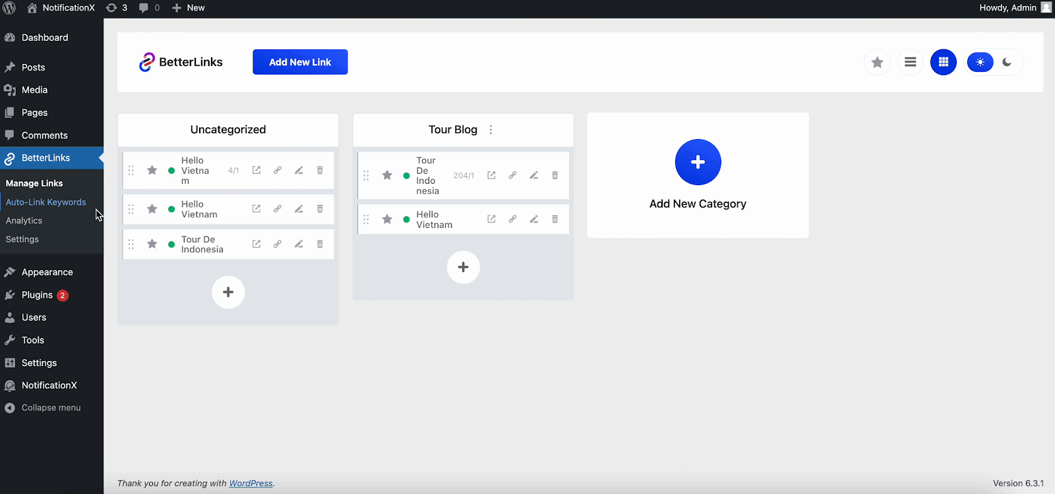Delete Hello Vietnam link in Tour Blog
Screen dimensions: 1055x494
555,219
